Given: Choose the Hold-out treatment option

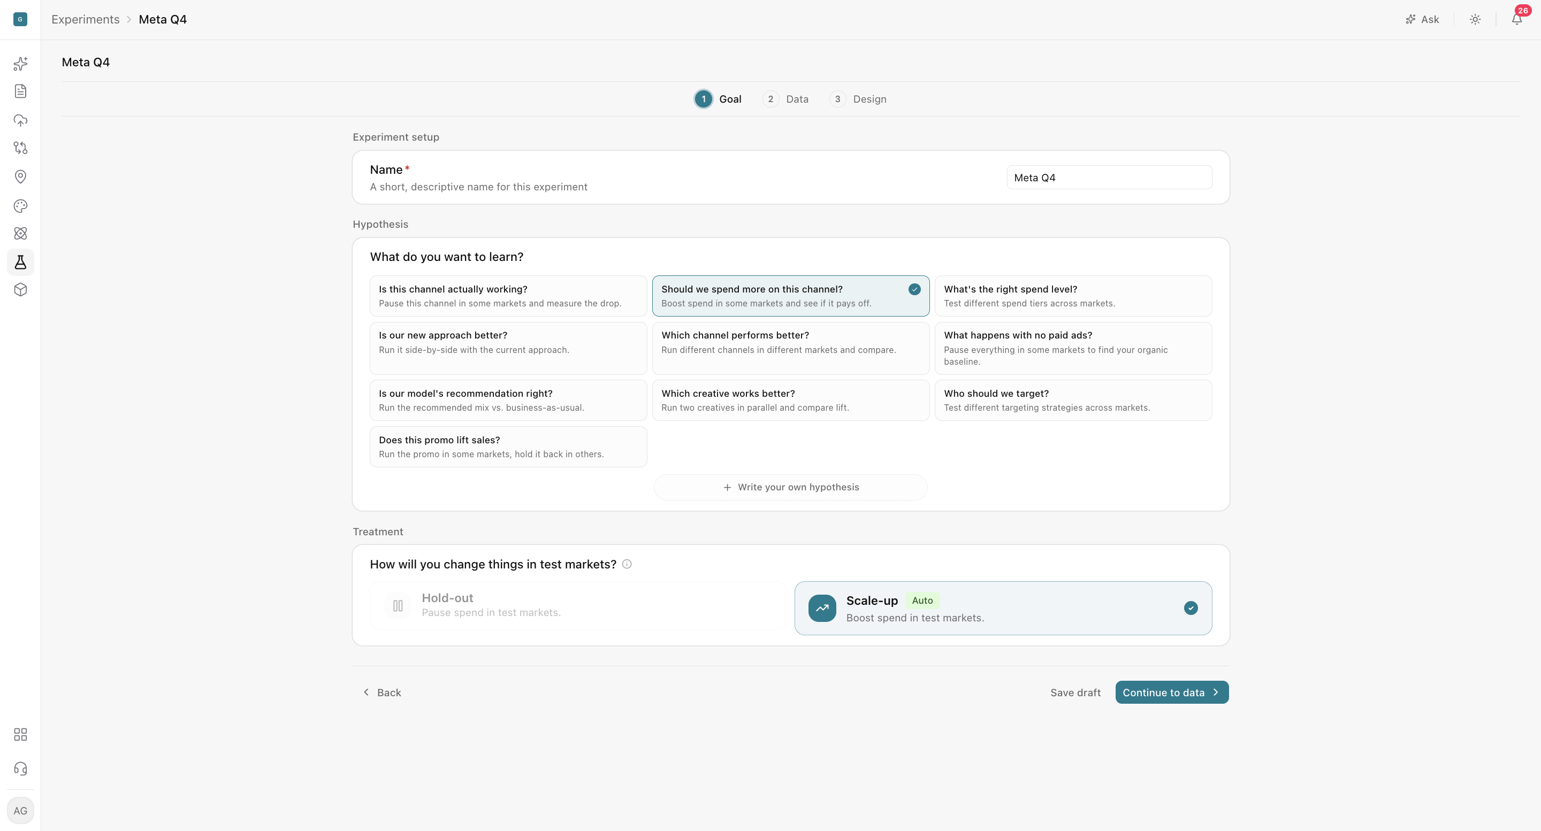Looking at the screenshot, I should click(x=578, y=605).
